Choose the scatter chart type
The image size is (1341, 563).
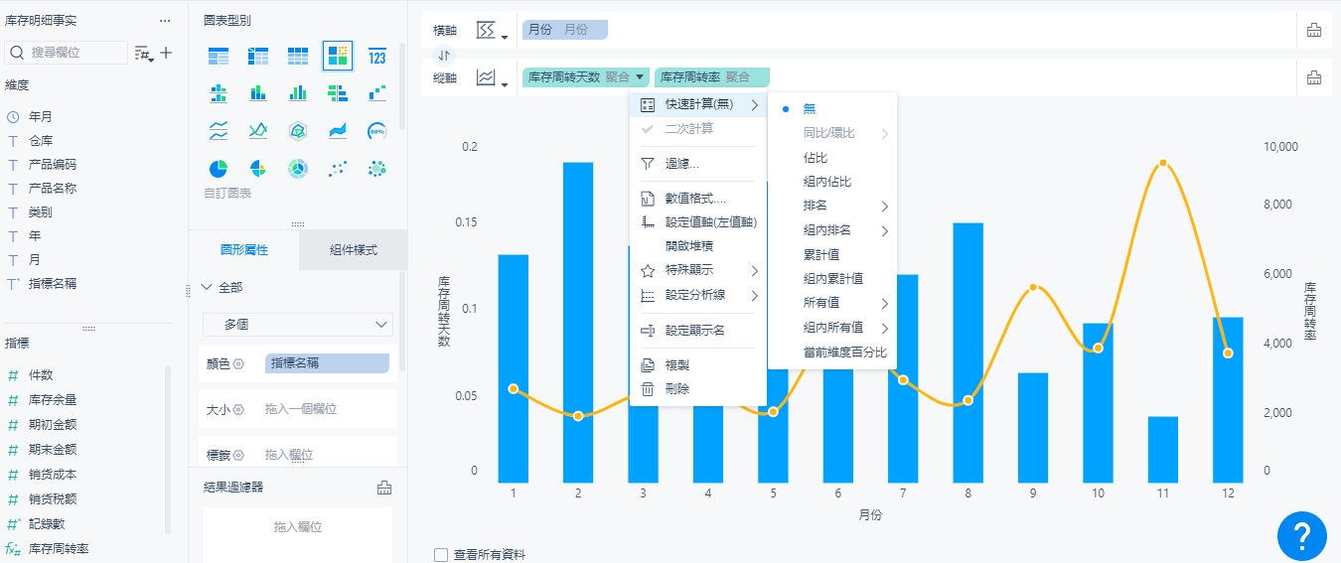338,168
